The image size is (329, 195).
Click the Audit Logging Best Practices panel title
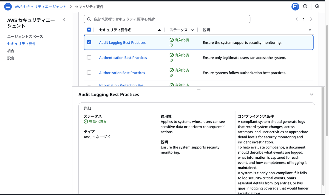pyautogui.click(x=109, y=95)
